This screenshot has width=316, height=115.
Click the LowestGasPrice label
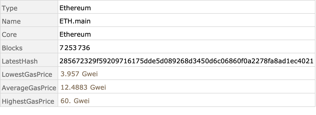(x=27, y=75)
